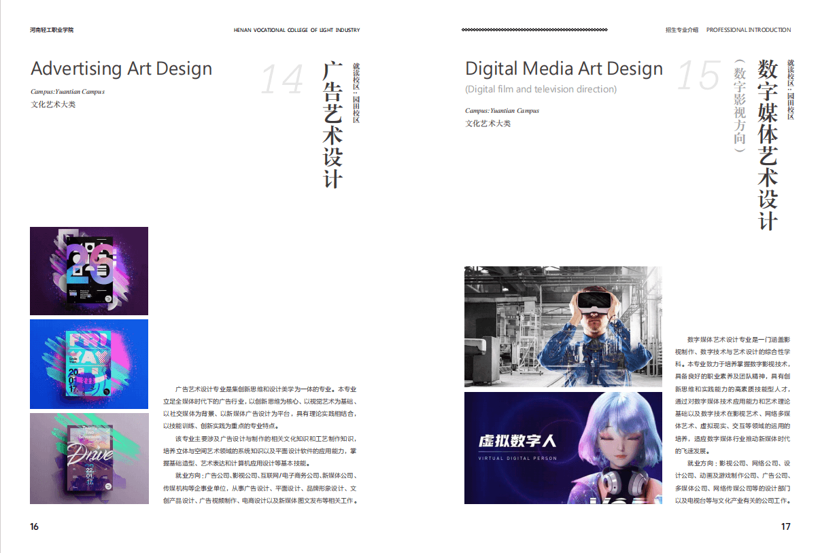This screenshot has width=820, height=553.
Task: Click the VR headset man photo
Action: pos(563,327)
